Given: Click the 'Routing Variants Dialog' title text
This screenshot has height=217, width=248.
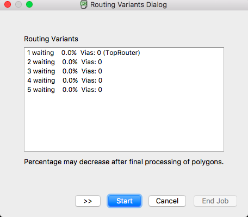Looking at the screenshot, I should [128, 5].
